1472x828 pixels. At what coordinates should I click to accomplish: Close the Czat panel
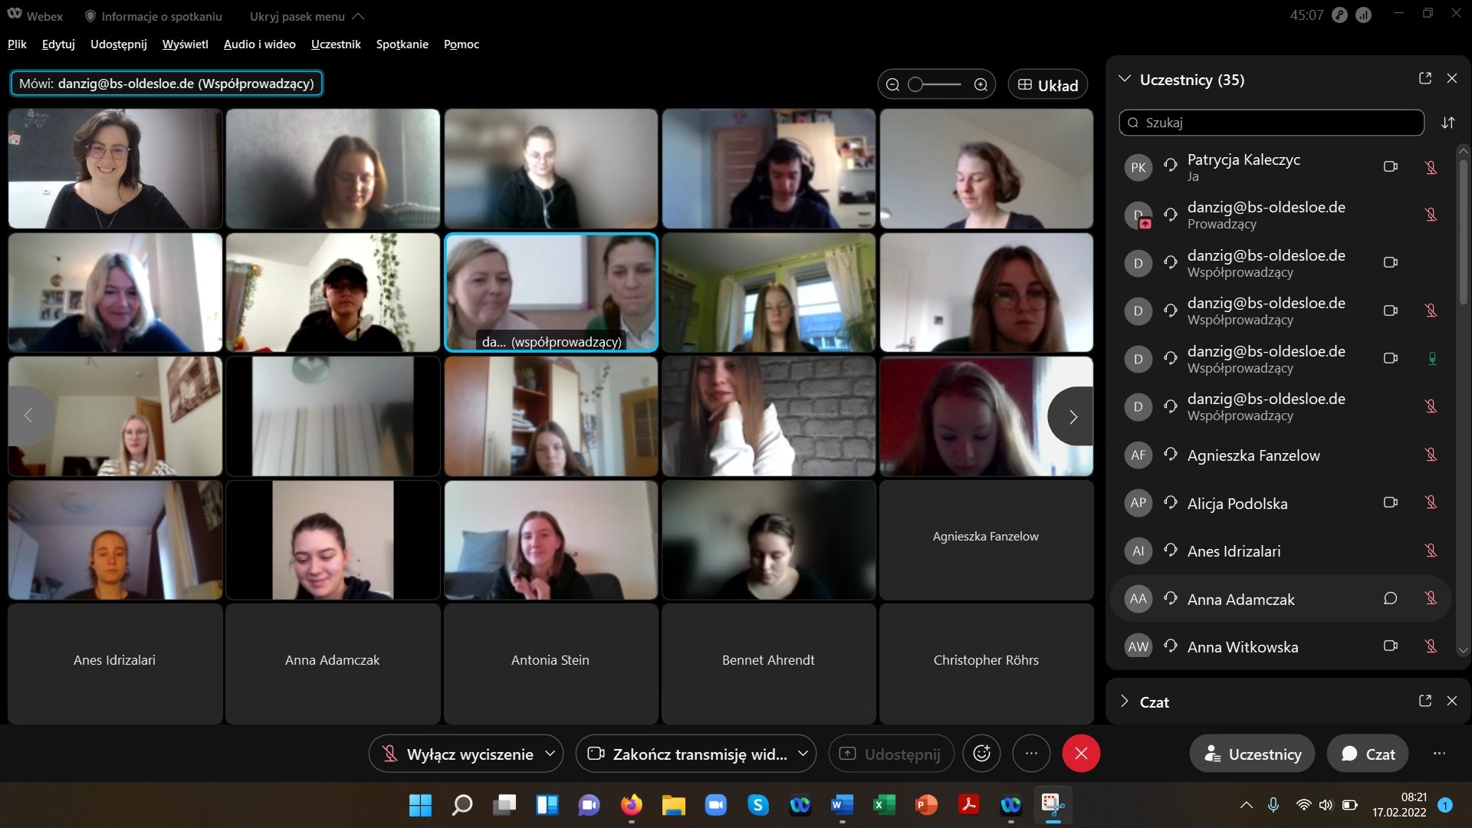click(x=1452, y=701)
